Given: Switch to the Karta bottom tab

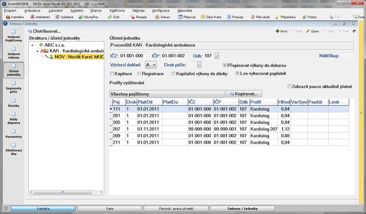Looking at the screenshot, I should point(110,208).
